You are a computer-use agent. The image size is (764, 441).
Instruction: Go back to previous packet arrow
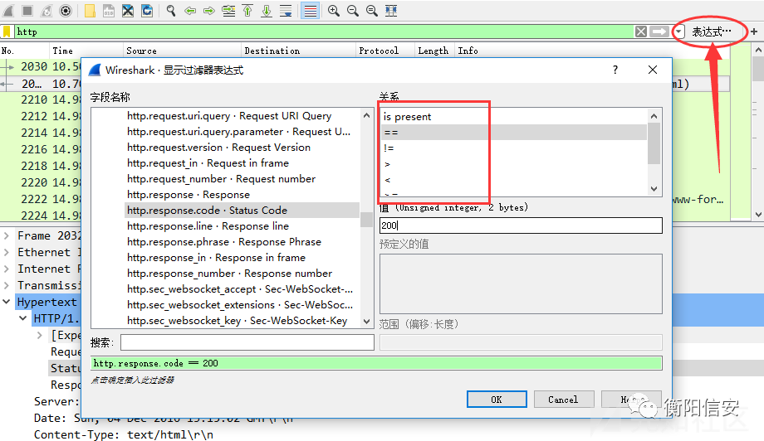point(190,11)
